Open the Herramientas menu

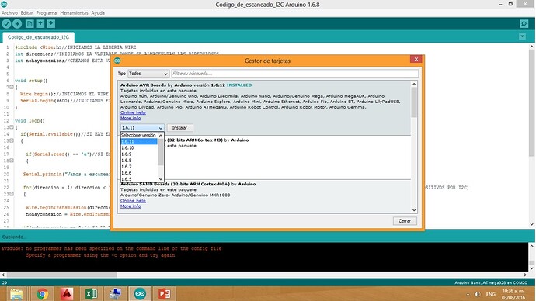(74, 13)
